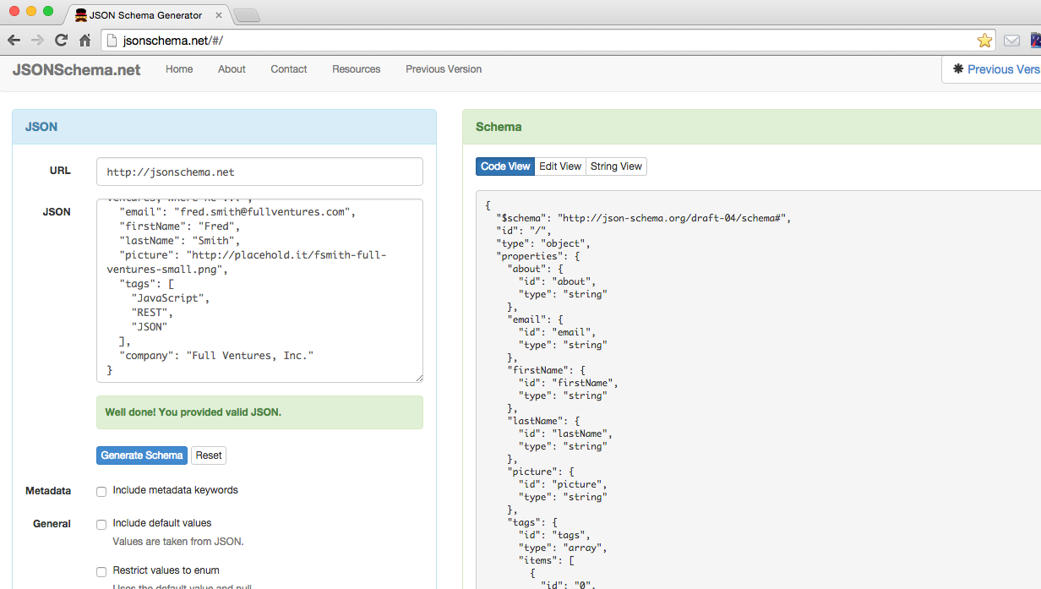
Task: Open the Resources menu item
Action: pyautogui.click(x=356, y=69)
